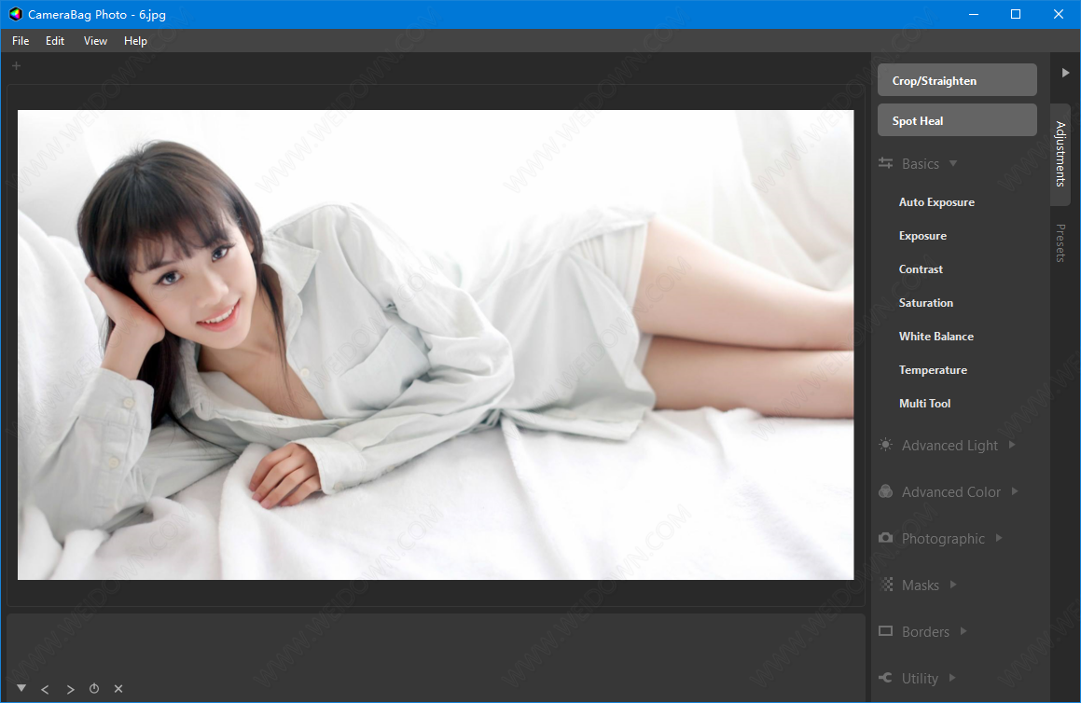The width and height of the screenshot is (1081, 703).
Task: Click the Advanced Color circles icon
Action: click(885, 492)
